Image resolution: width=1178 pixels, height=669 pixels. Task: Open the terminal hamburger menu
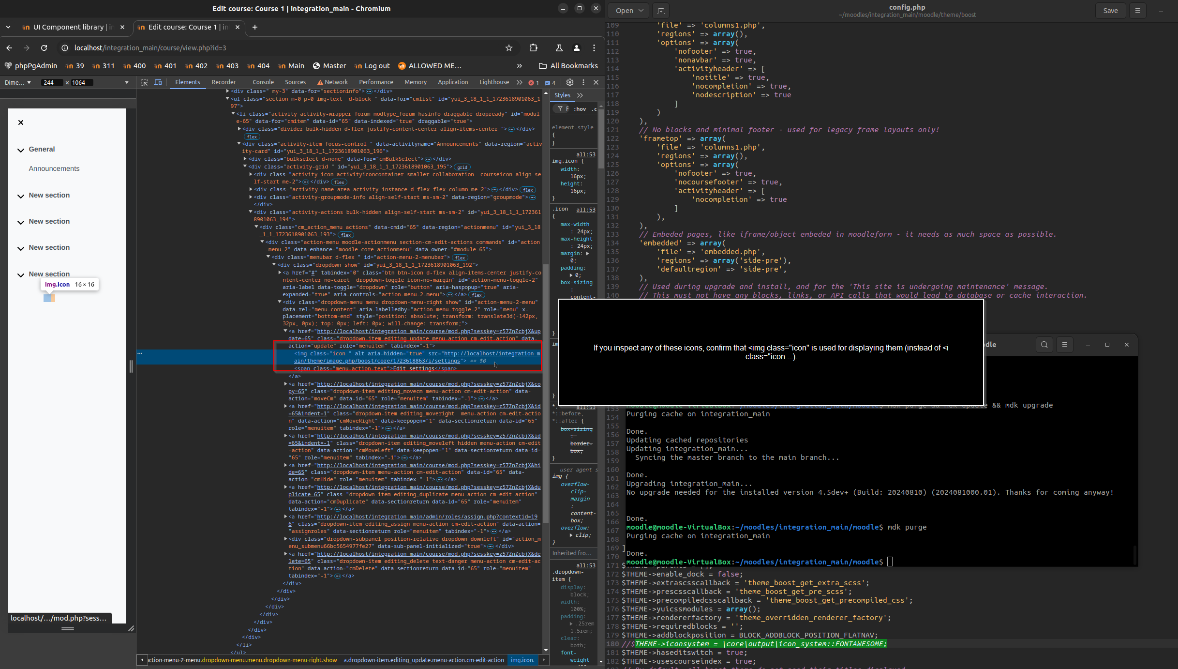(1064, 345)
